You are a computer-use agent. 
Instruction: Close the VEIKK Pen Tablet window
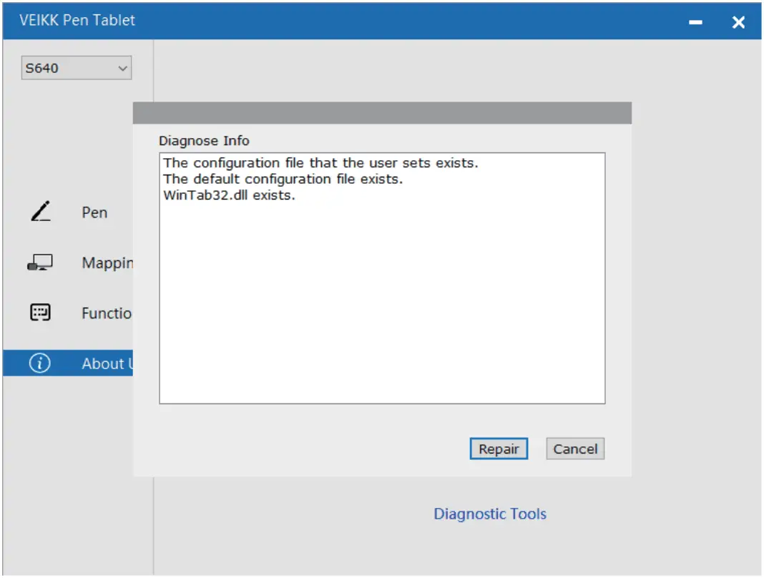pyautogui.click(x=738, y=22)
